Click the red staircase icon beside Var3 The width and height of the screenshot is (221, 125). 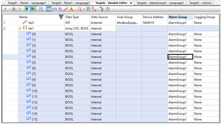click(x=25, y=22)
